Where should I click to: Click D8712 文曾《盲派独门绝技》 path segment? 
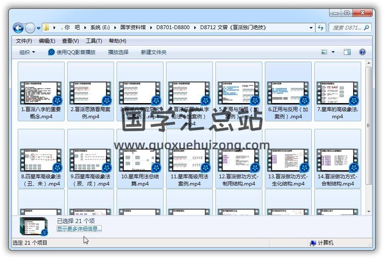tap(233, 27)
